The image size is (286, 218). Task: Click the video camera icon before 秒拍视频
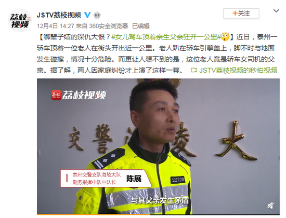pos(194,70)
